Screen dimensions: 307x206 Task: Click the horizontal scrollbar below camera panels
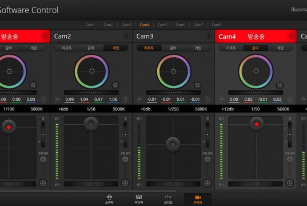88,191
